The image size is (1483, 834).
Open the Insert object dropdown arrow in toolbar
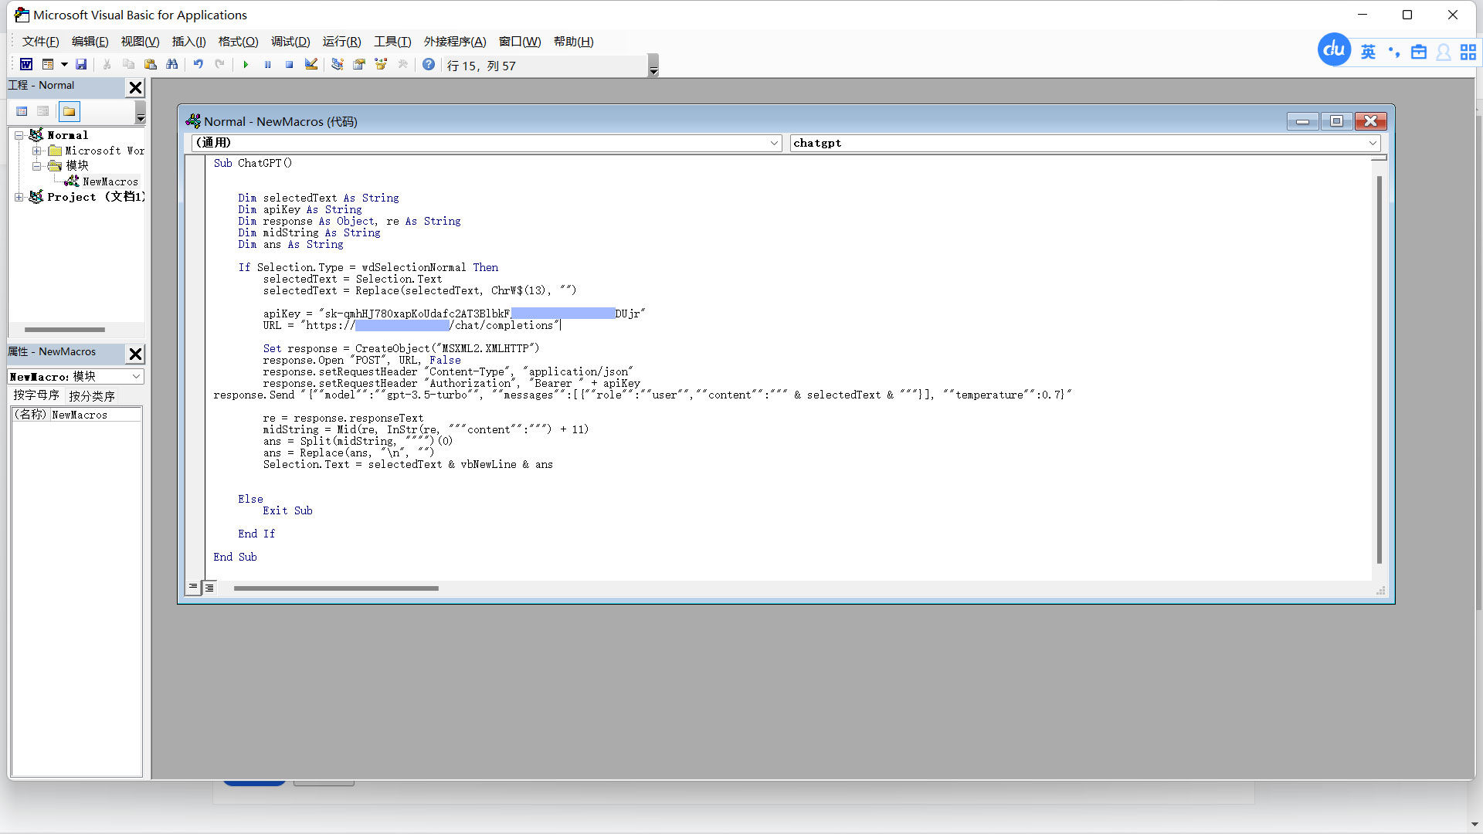[64, 65]
